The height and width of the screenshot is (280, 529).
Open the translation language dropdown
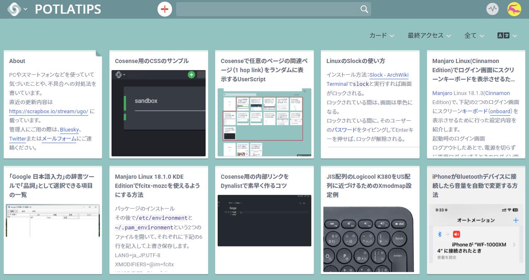click(507, 36)
